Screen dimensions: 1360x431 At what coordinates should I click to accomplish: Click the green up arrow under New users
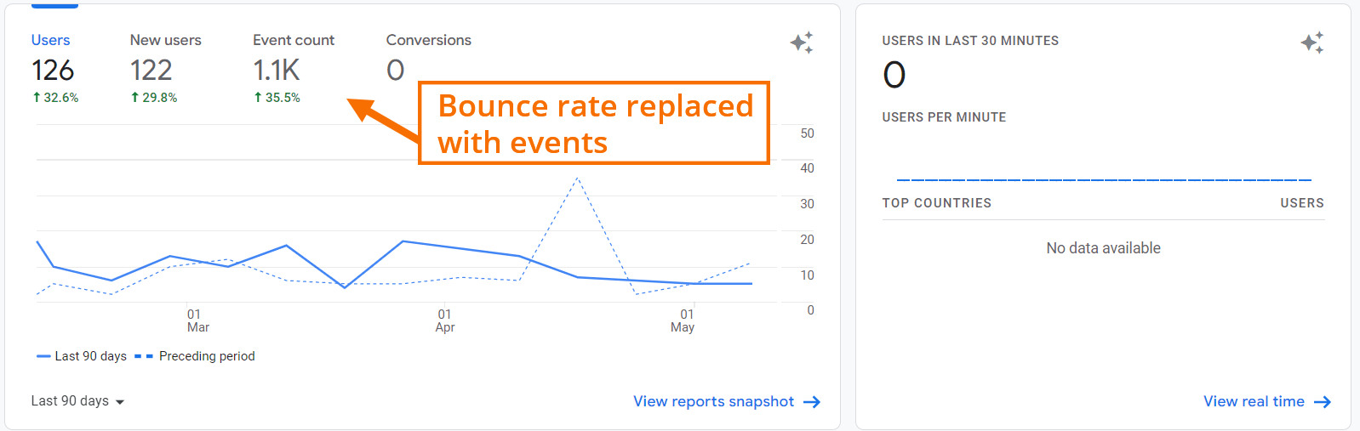[x=135, y=98]
